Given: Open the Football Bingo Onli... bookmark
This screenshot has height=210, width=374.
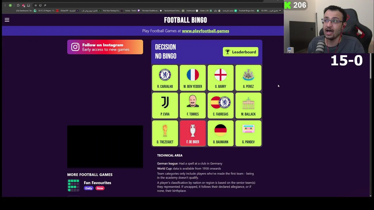Looking at the screenshot, I should pyautogui.click(x=249, y=11).
